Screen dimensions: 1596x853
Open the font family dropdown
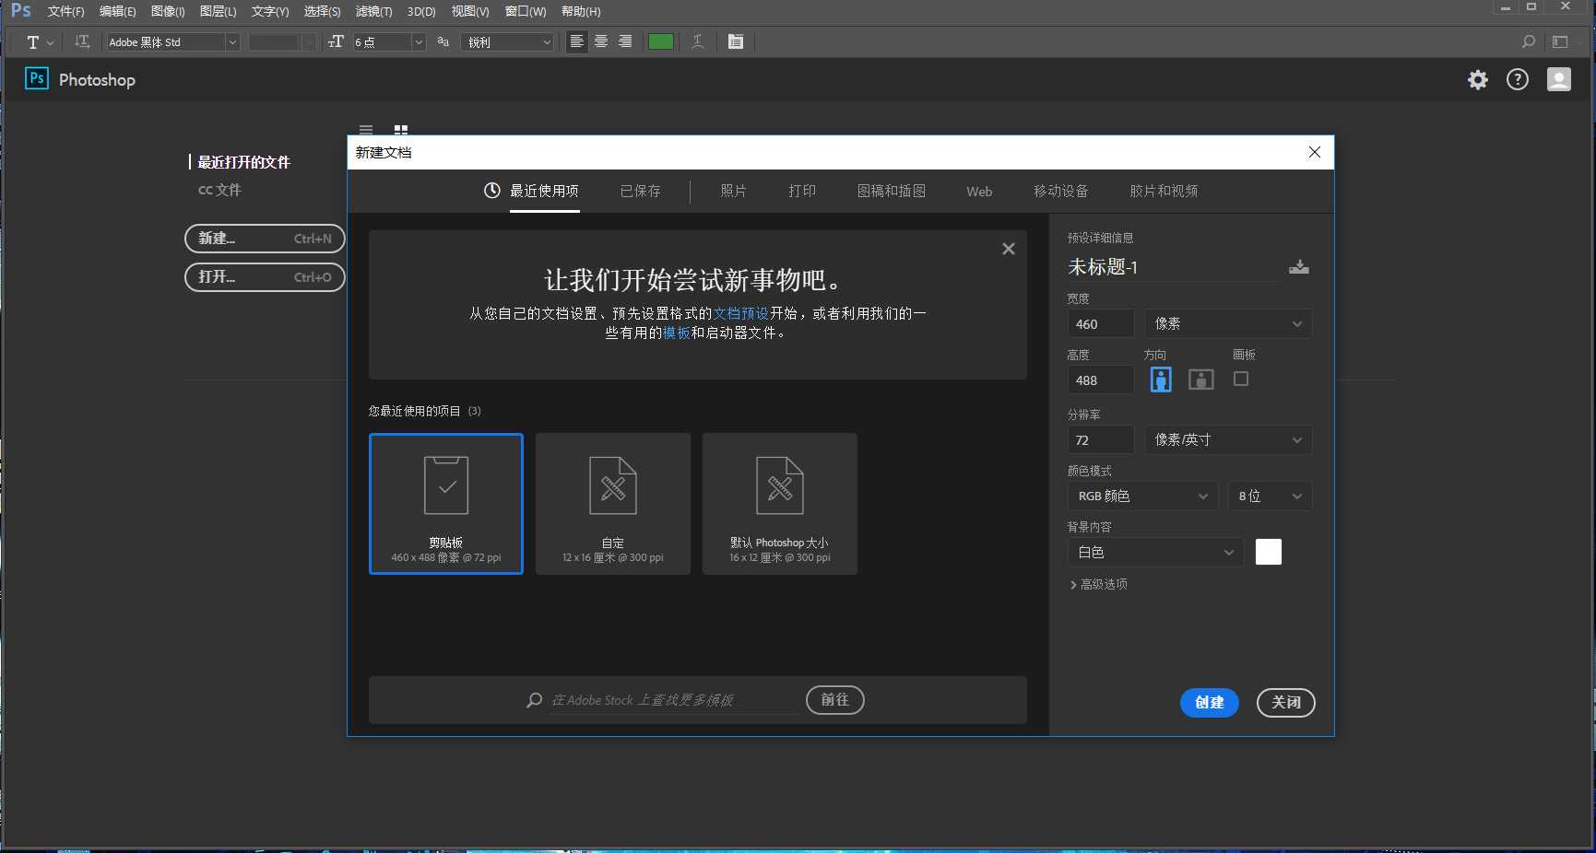tap(232, 42)
